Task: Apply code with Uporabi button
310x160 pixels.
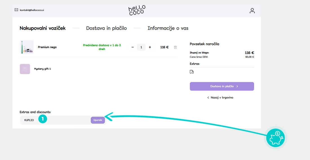Action: (98, 120)
